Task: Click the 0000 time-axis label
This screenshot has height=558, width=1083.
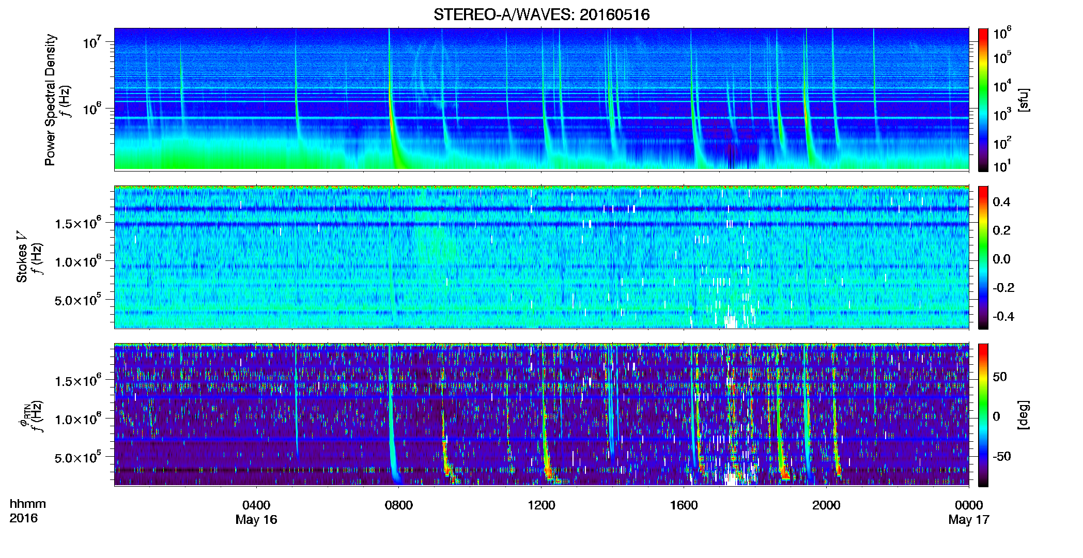Action: tap(969, 505)
